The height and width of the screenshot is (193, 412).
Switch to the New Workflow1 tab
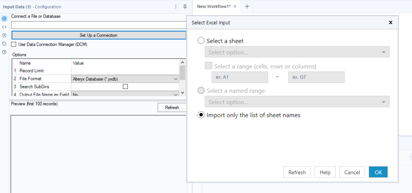click(x=213, y=6)
